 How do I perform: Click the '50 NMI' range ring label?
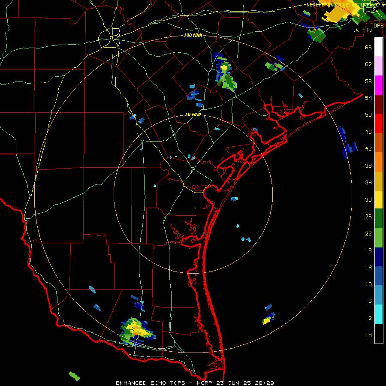click(x=193, y=115)
